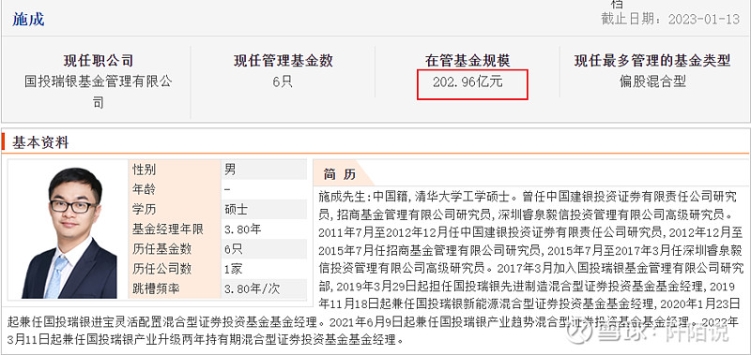The image size is (751, 355).
Task: Click the 学历 row label
Action: point(145,209)
